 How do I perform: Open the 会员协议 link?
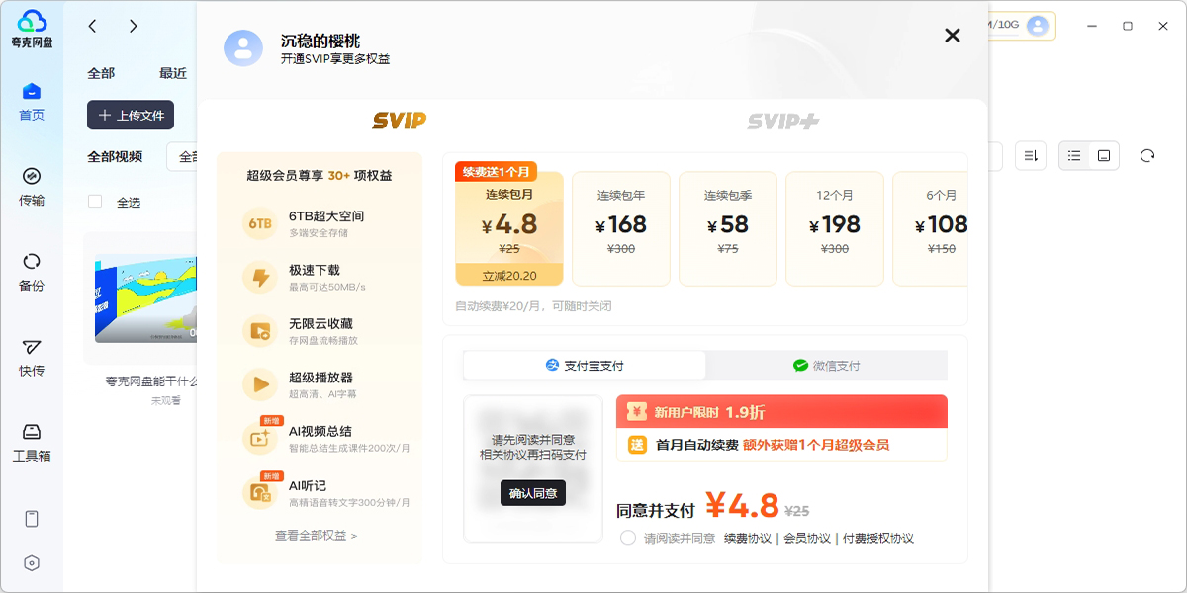coord(807,539)
